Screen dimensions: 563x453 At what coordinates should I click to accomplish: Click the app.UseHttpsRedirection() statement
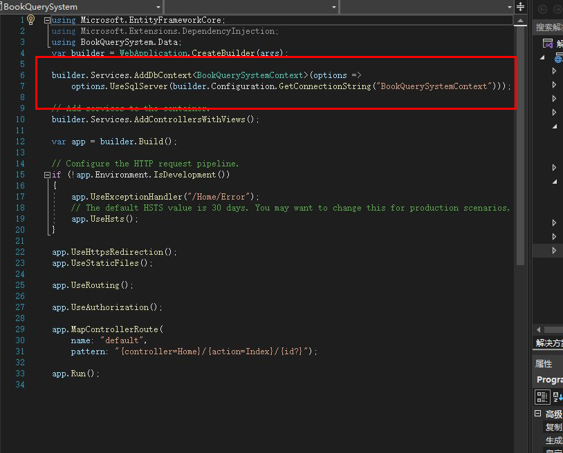pyautogui.click(x=115, y=252)
